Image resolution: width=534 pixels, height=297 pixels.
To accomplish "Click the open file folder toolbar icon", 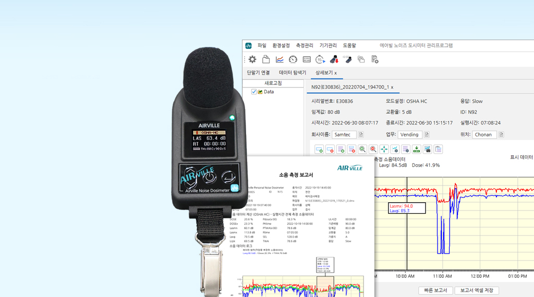I will tap(266, 59).
